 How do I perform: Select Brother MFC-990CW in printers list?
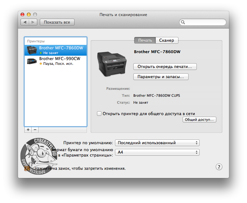[56, 61]
